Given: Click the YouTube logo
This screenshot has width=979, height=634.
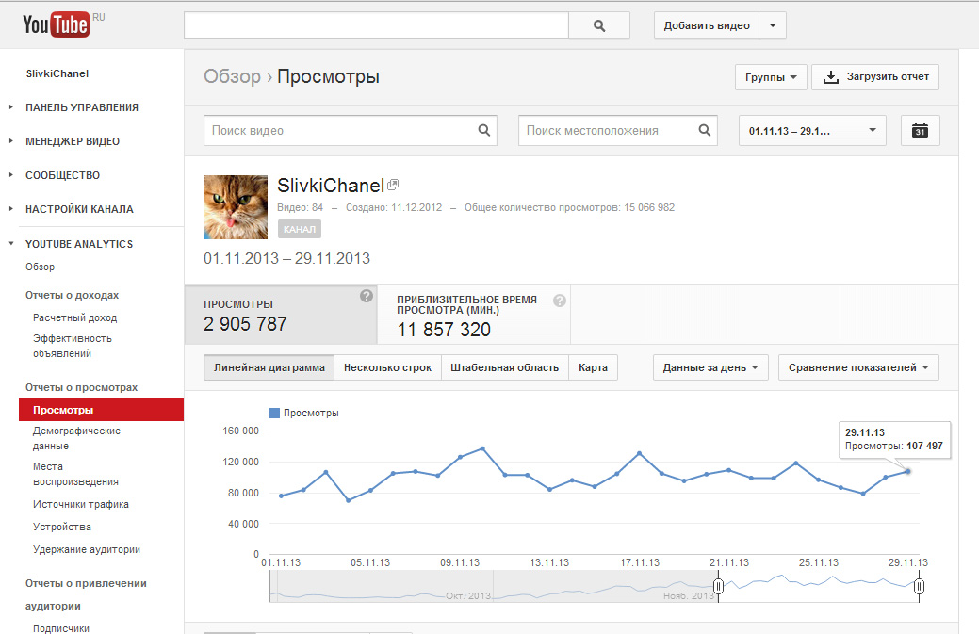Looking at the screenshot, I should [x=57, y=24].
